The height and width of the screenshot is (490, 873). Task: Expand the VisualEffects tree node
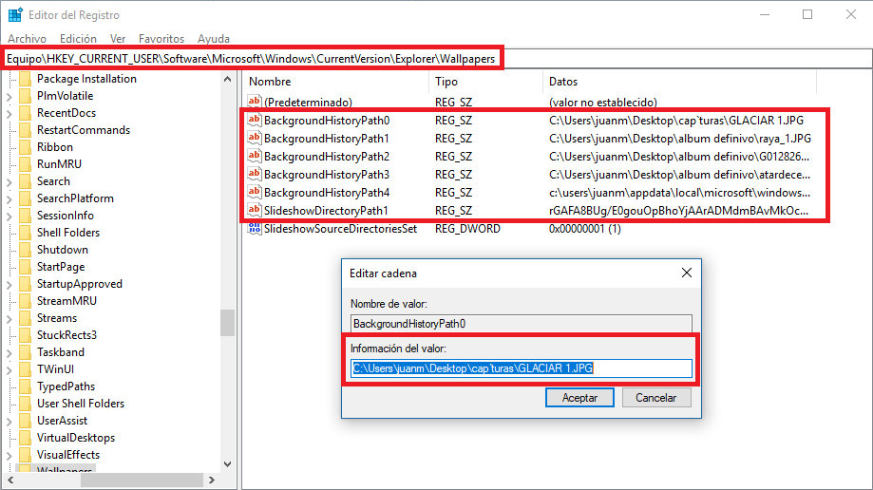[9, 456]
